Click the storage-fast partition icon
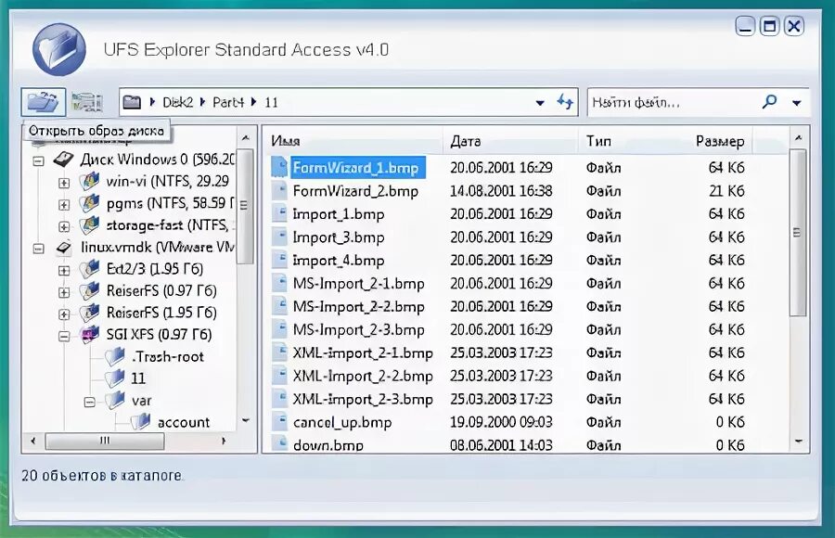835x538 pixels. pyautogui.click(x=89, y=225)
